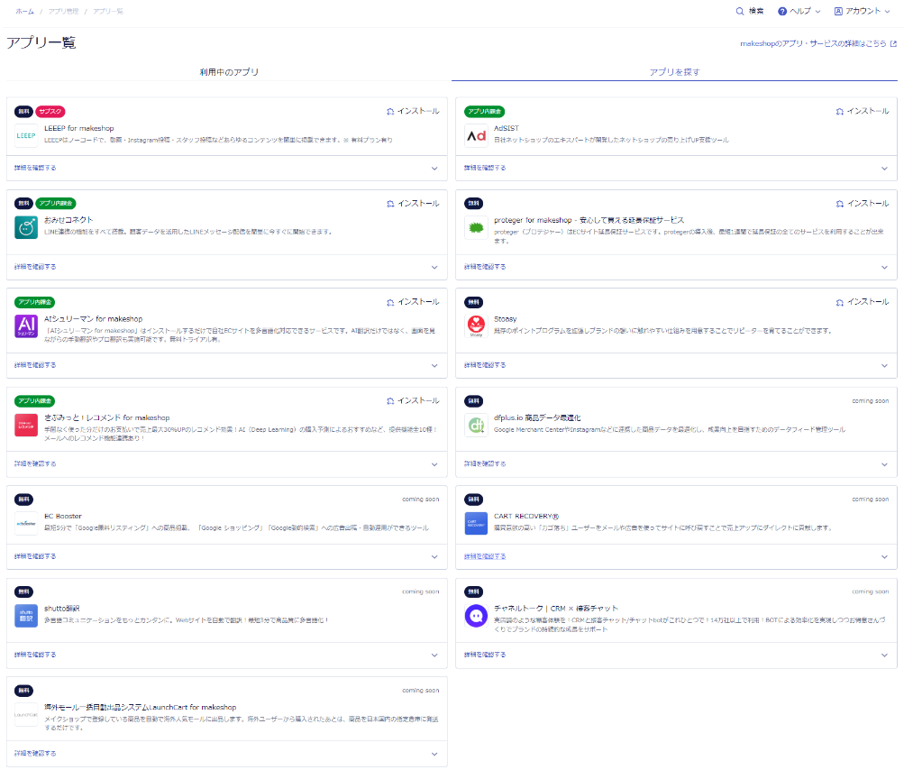904x770 pixels.
Task: Click the external link icon beside makeshop details
Action: [x=893, y=44]
